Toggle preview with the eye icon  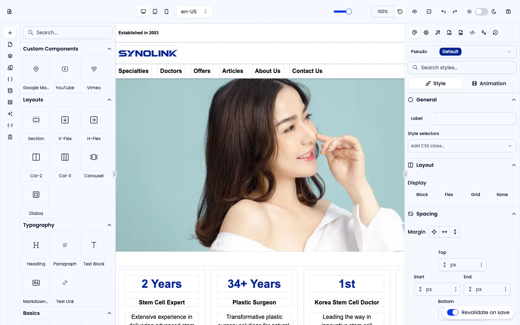[x=415, y=12]
